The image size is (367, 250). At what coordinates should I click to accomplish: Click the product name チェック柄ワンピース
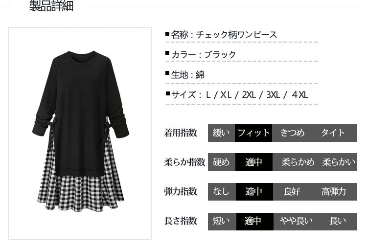coord(237,35)
